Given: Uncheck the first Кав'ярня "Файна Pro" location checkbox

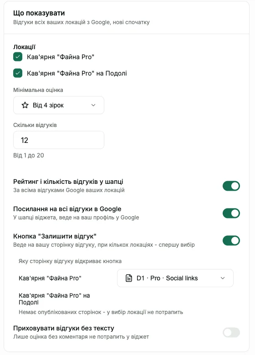Looking at the screenshot, I should (18, 57).
